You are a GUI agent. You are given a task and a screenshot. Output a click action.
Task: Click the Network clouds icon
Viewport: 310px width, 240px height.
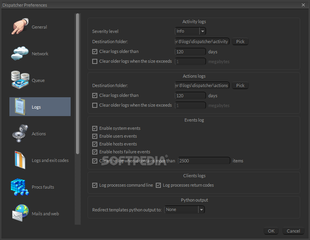coord(20,53)
